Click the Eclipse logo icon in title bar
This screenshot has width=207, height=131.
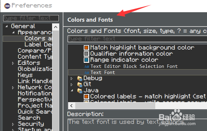tap(7, 6)
